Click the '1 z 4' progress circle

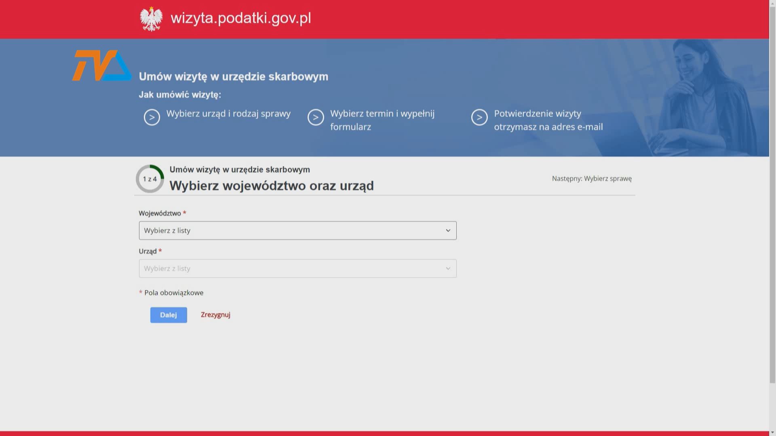150,179
